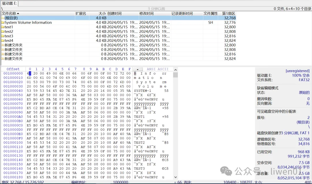Click the TEST1 text in ASCII column
Viewport: 312px width, 184px height.
point(139,117)
